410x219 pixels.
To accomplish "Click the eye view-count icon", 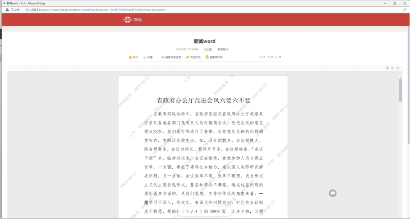I will [261, 57].
